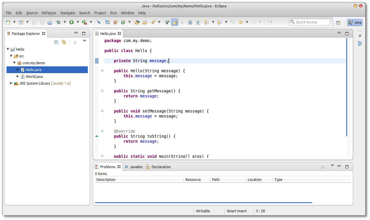Switch to the Javadoc tab
The height and width of the screenshot is (220, 370).
click(x=134, y=167)
